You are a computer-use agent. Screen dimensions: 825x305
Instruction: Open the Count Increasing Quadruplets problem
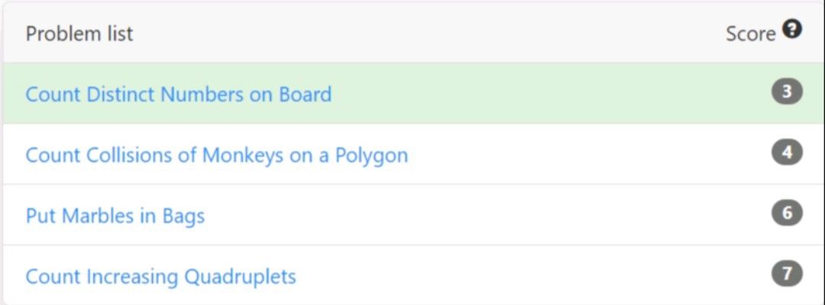pyautogui.click(x=160, y=278)
